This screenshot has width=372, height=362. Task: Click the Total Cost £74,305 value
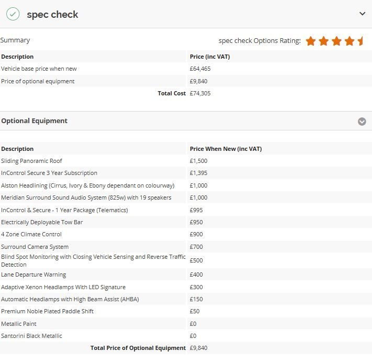(200, 93)
